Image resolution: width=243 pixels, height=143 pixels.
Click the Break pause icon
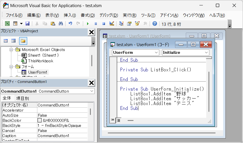click(x=96, y=24)
